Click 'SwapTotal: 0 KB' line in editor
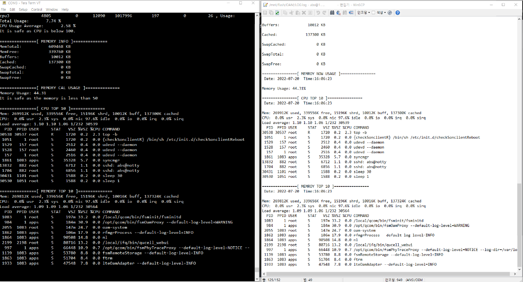 point(294,54)
